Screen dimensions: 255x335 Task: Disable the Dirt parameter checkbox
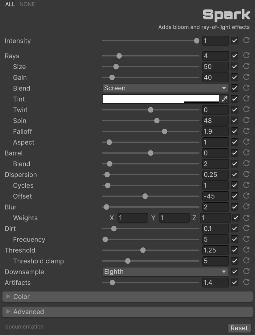tap(235, 229)
